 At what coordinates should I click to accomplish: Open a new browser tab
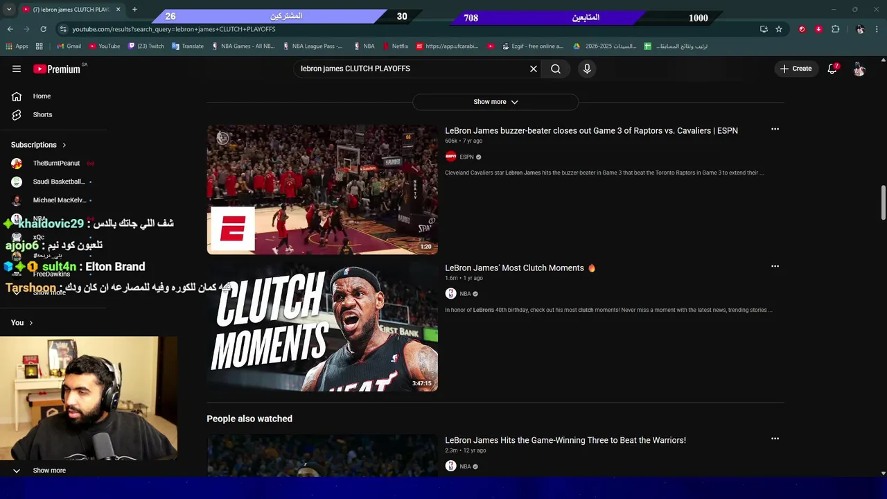pyautogui.click(x=134, y=10)
